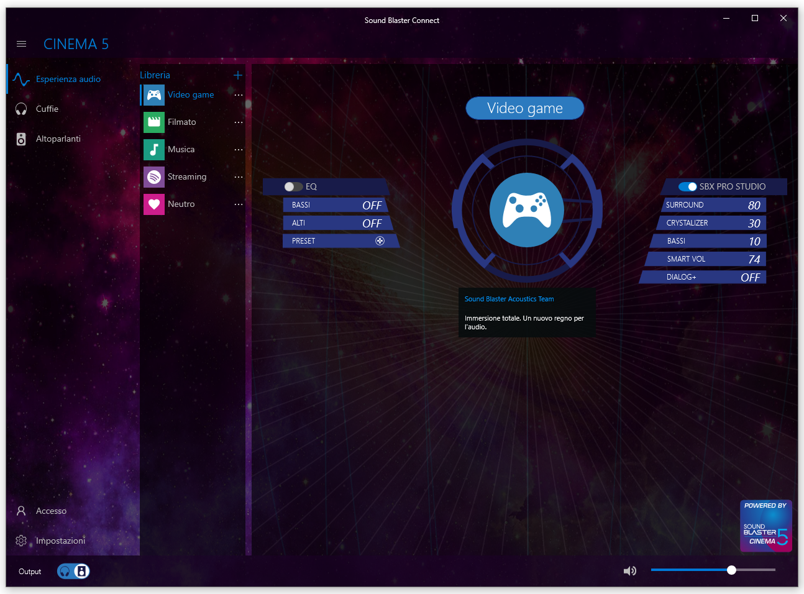The width and height of the screenshot is (804, 594).
Task: Minimize the Sound Blaster Connect window
Action: coord(726,19)
